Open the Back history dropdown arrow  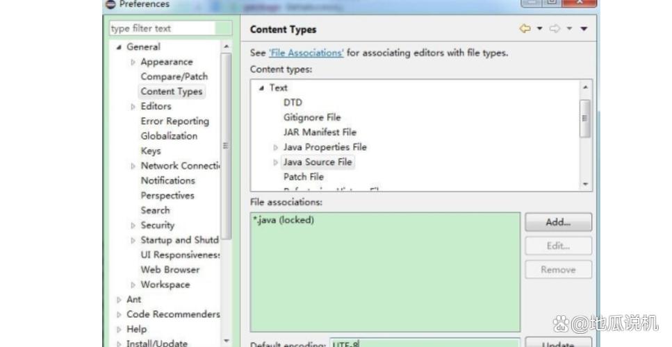(x=539, y=29)
